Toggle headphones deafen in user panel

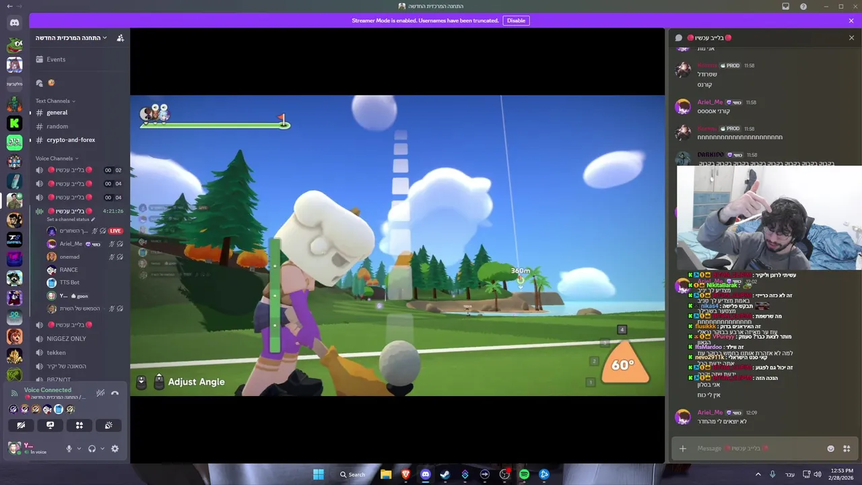click(92, 449)
